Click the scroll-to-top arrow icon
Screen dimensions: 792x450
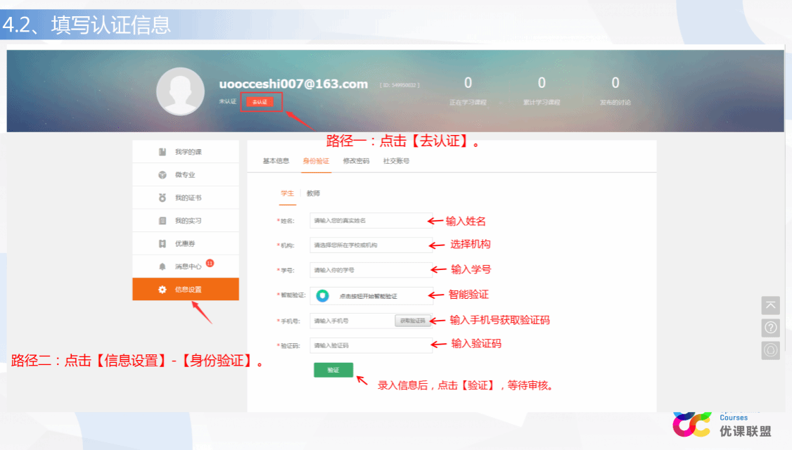(x=771, y=305)
